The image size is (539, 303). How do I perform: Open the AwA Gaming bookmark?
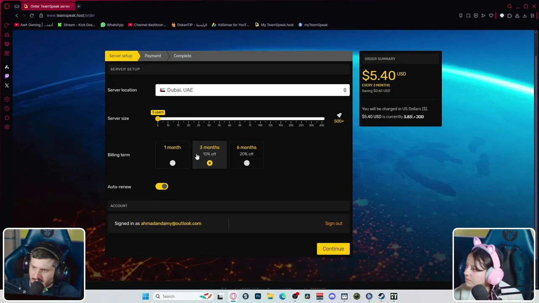click(x=34, y=25)
